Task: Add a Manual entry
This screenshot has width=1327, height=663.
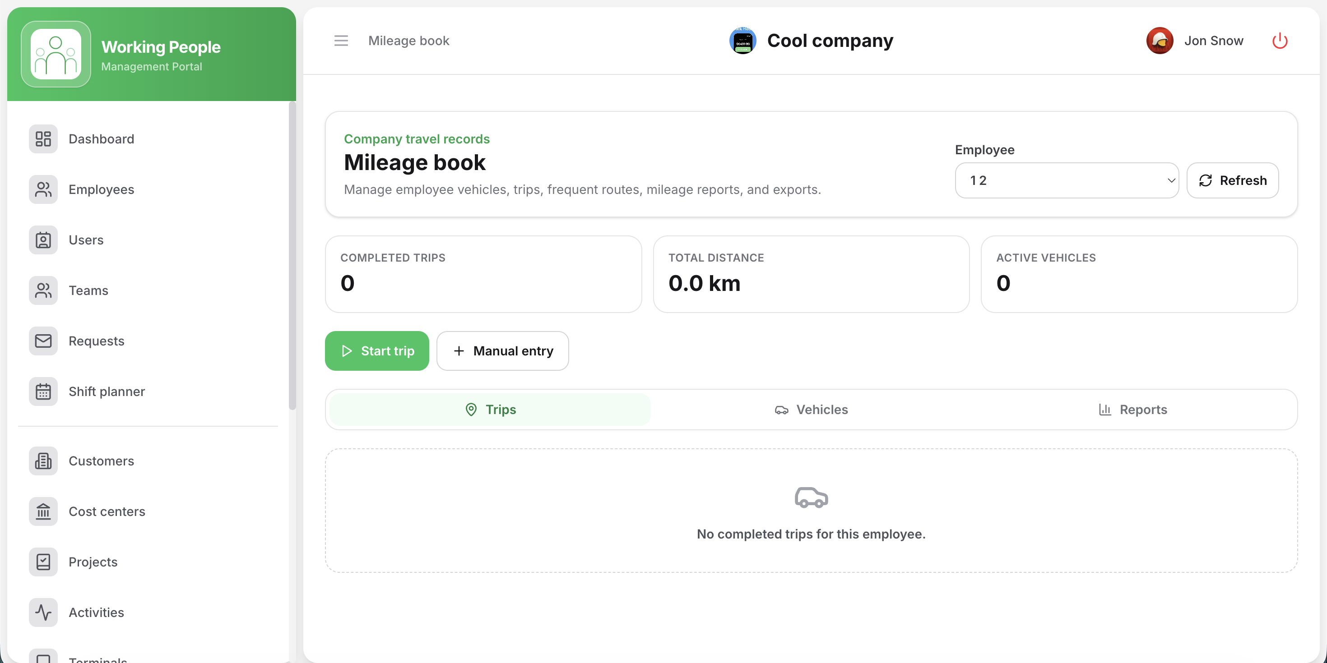Action: point(503,350)
